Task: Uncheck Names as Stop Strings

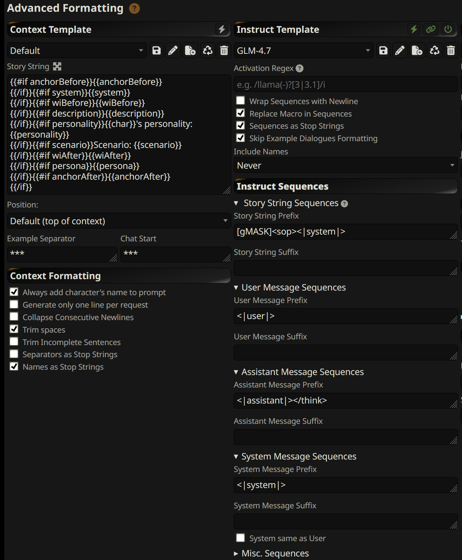Action: point(14,366)
